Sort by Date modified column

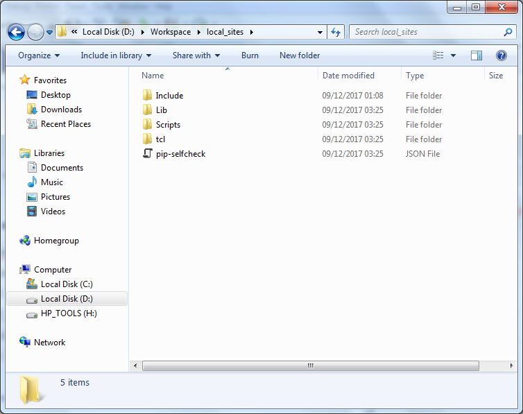(x=359, y=76)
